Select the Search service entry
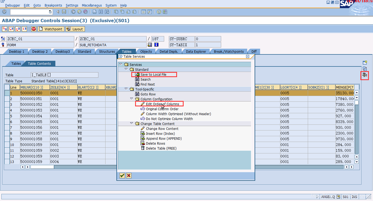Screen dimensions: 373x201 pos(146,79)
